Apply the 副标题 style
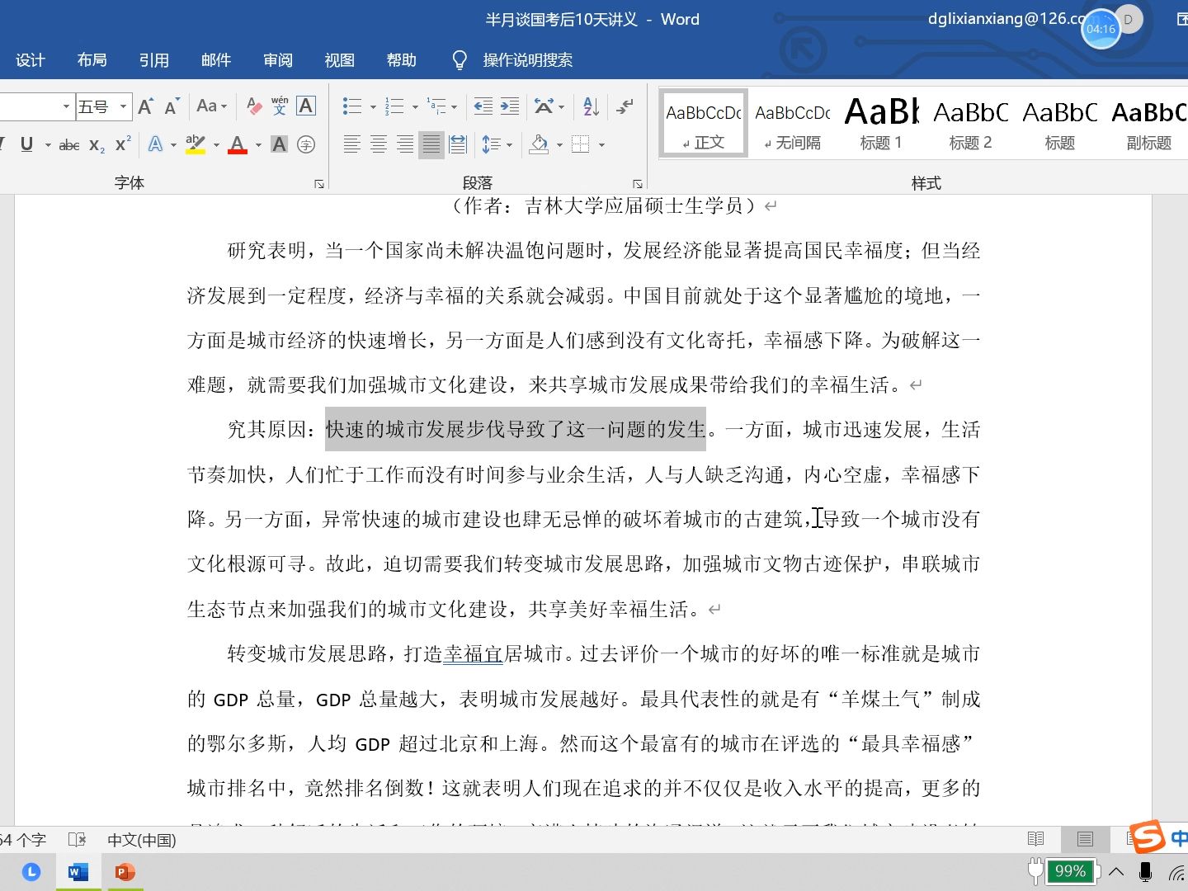The image size is (1188, 891). 1149,124
